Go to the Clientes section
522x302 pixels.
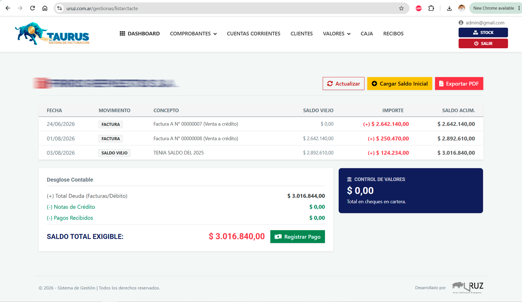click(301, 34)
